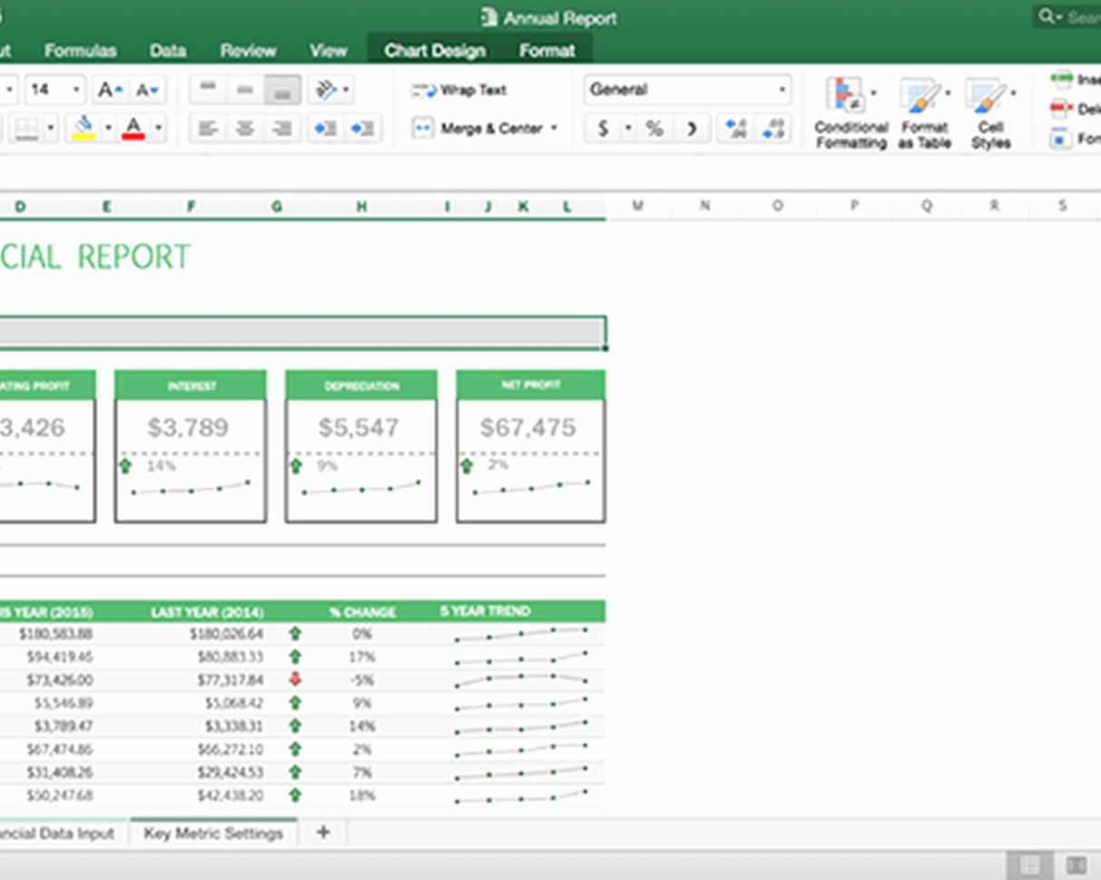This screenshot has width=1101, height=880.
Task: Open the Merge & Center dropdown arrow
Action: click(x=555, y=128)
